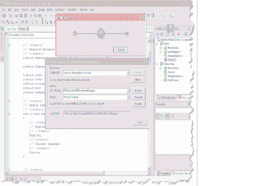
Task: Open the CVSROOT combo box dropdown
Action: (128, 73)
